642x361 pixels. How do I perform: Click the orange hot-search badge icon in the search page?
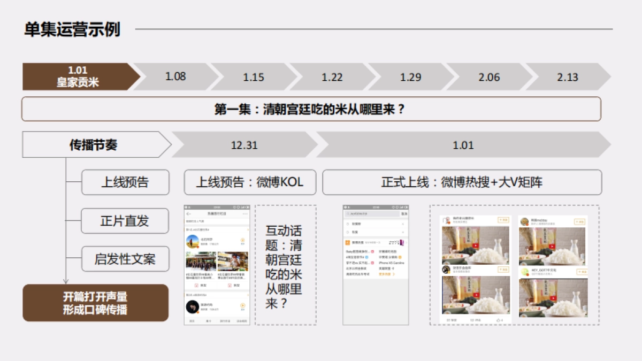[347, 242]
